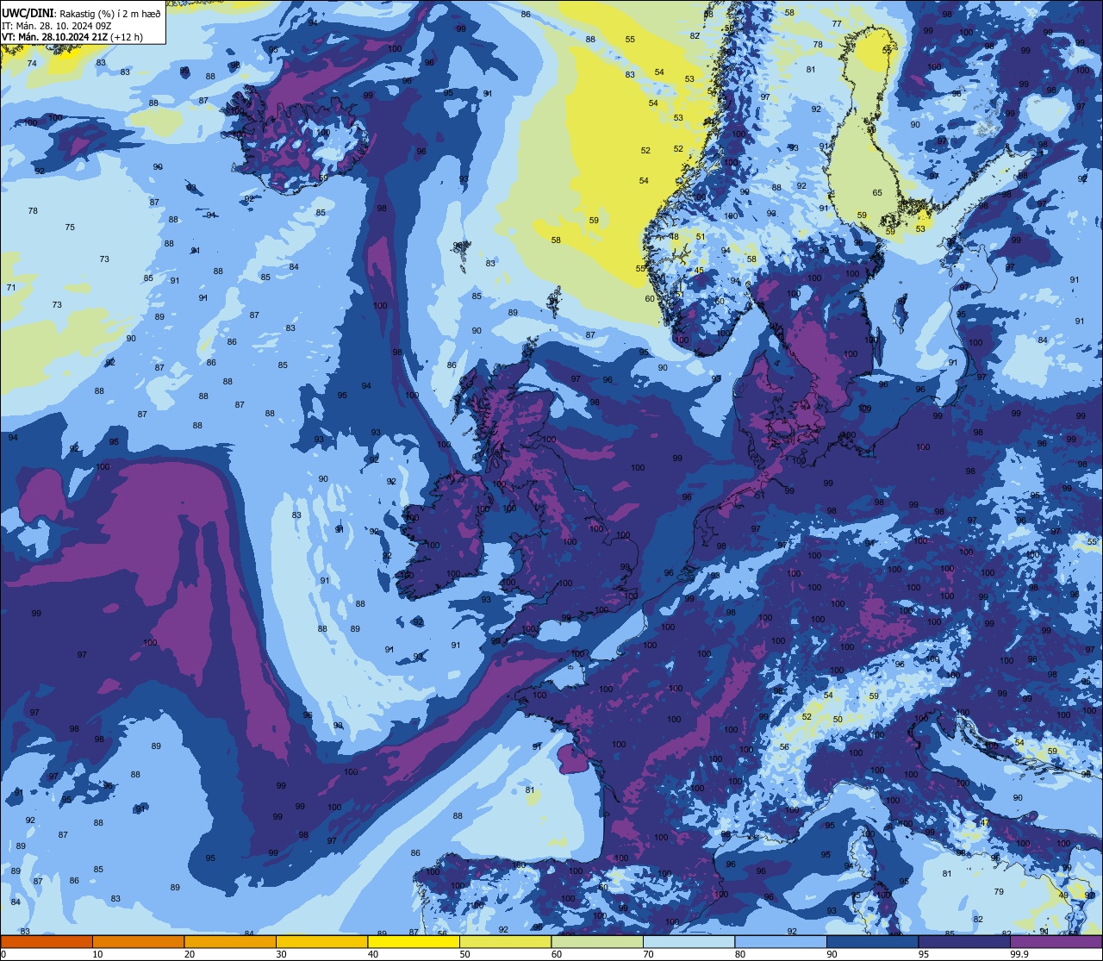This screenshot has width=1103, height=961.
Task: Click the 'VT: Mán. 28.10.2024 21Z (+12 h)' line
Action: click(x=72, y=36)
